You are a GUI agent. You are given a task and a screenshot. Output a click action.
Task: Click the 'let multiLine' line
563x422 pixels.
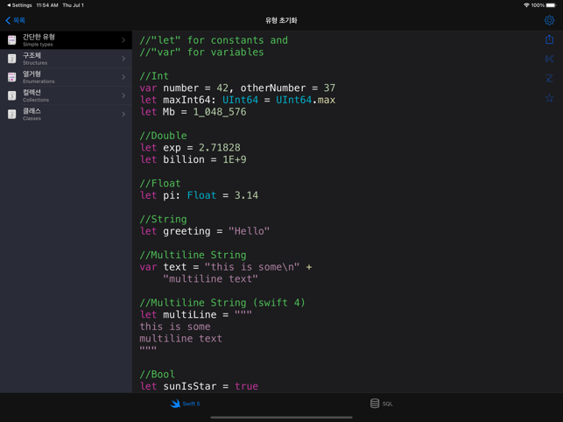(x=196, y=314)
